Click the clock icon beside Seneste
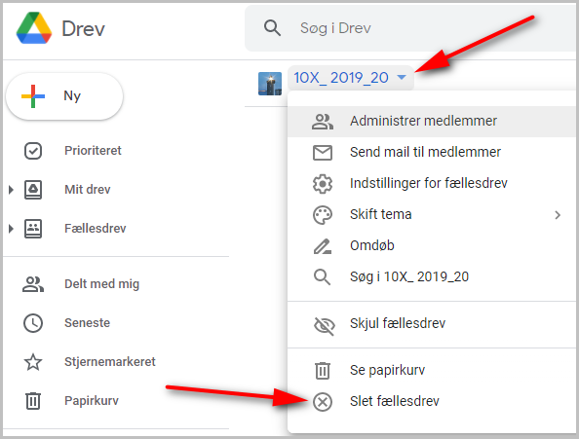 pos(33,323)
